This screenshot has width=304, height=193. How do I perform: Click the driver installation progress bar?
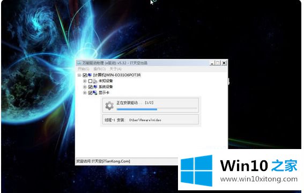[157, 109]
